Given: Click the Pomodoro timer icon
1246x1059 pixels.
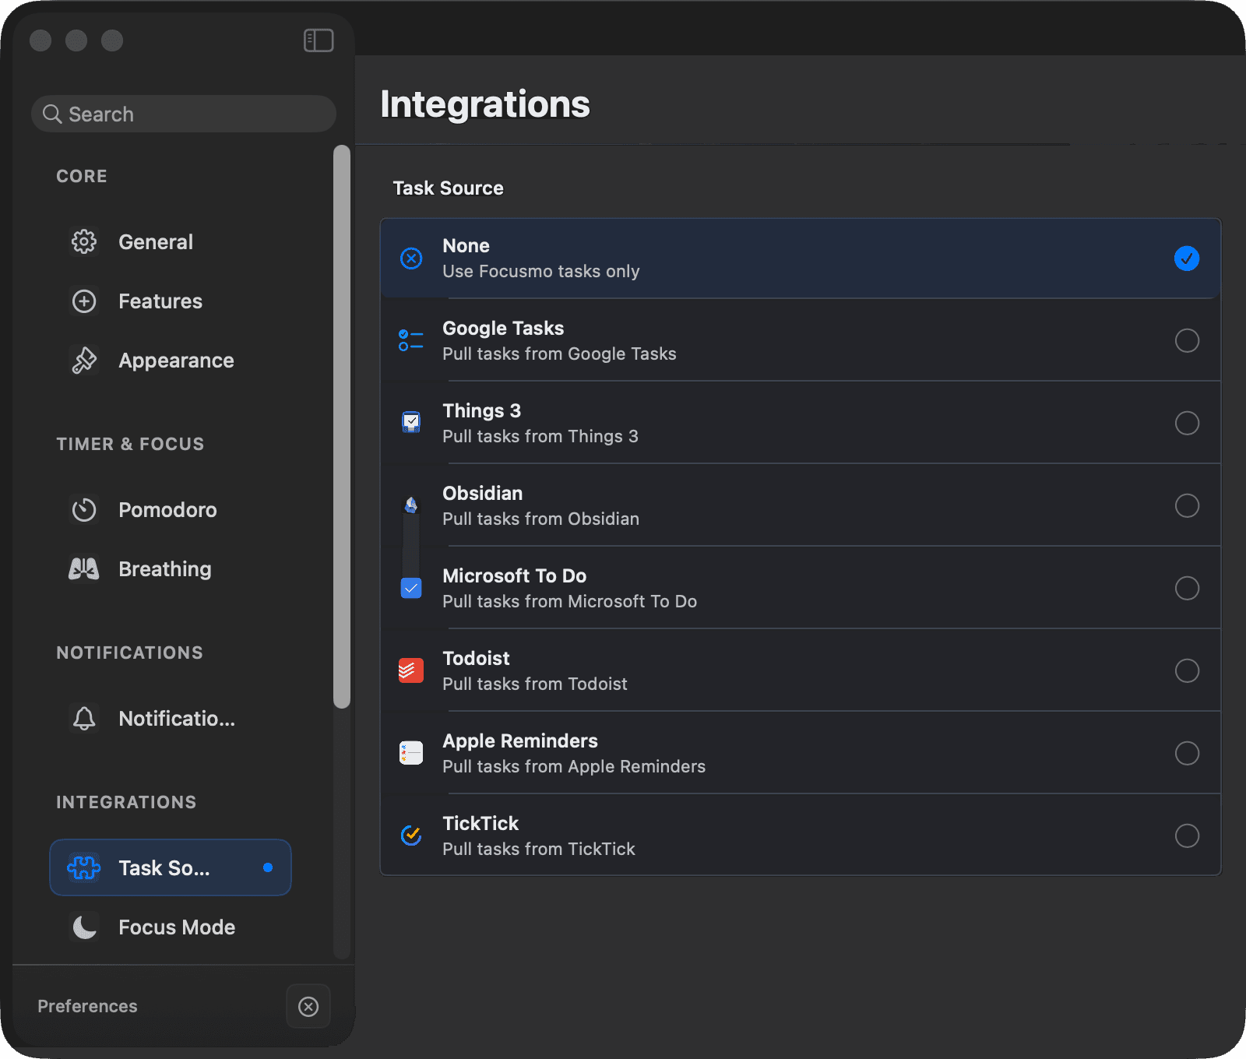Looking at the screenshot, I should (84, 510).
